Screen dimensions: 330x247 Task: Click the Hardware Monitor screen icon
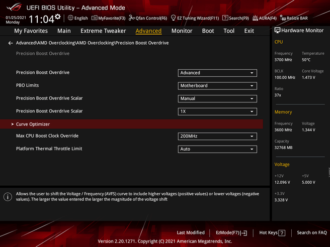(x=277, y=31)
